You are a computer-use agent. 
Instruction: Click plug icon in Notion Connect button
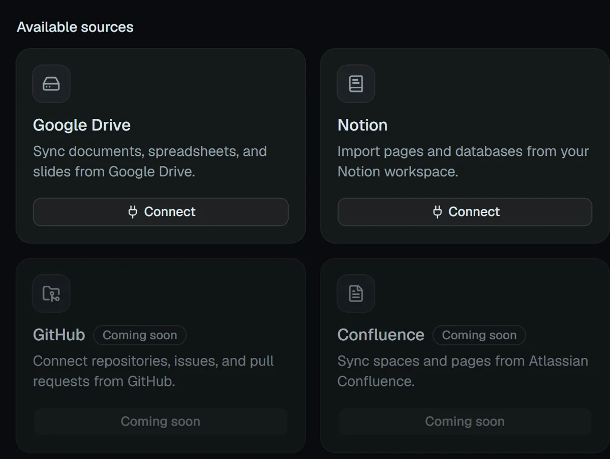tap(437, 212)
